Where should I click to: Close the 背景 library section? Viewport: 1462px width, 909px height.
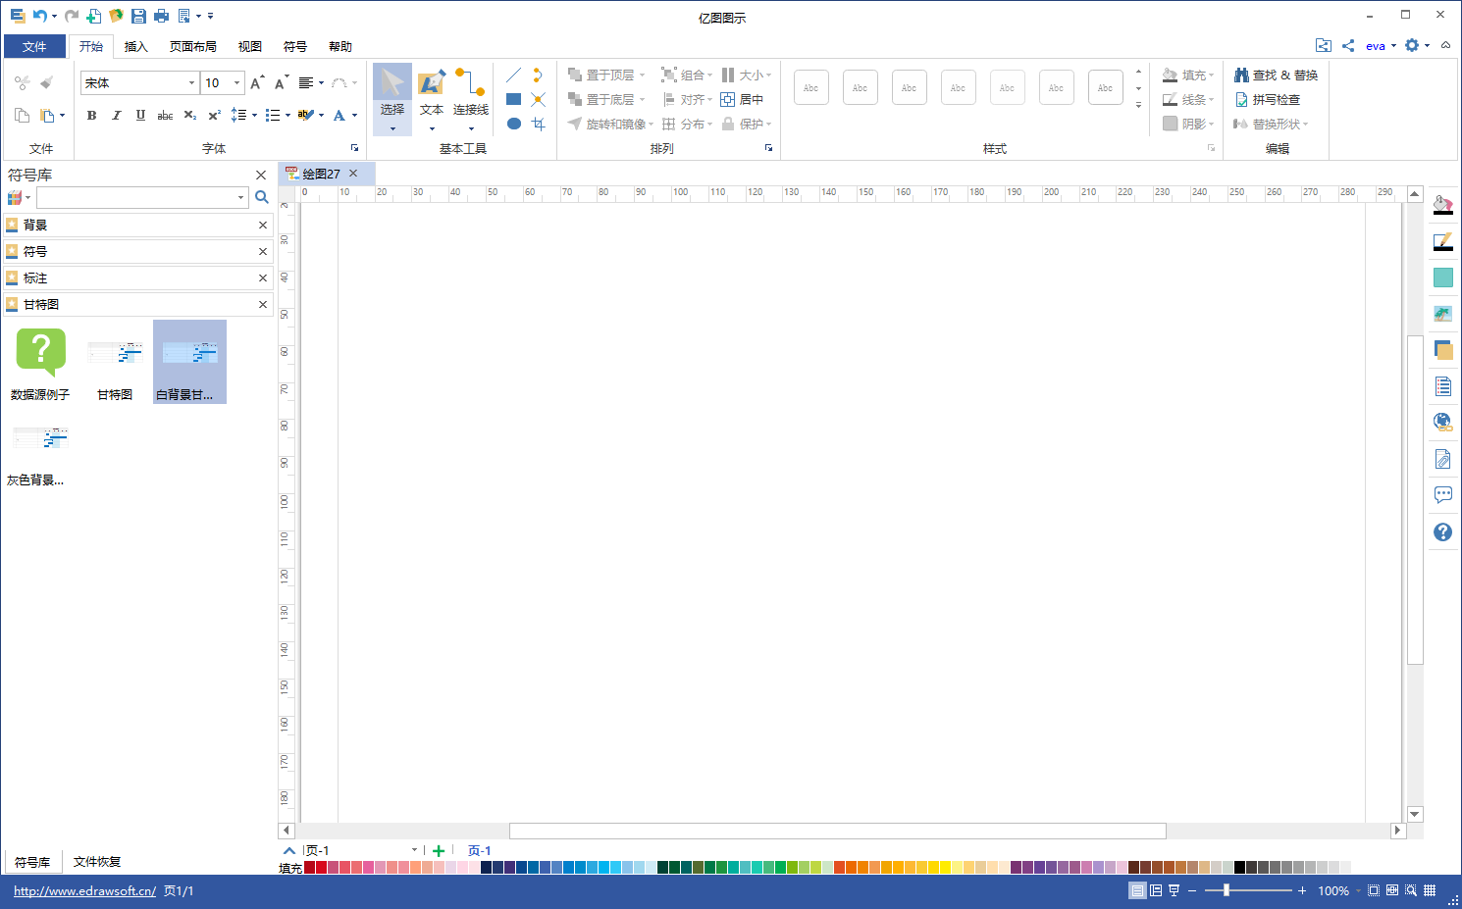point(263,225)
